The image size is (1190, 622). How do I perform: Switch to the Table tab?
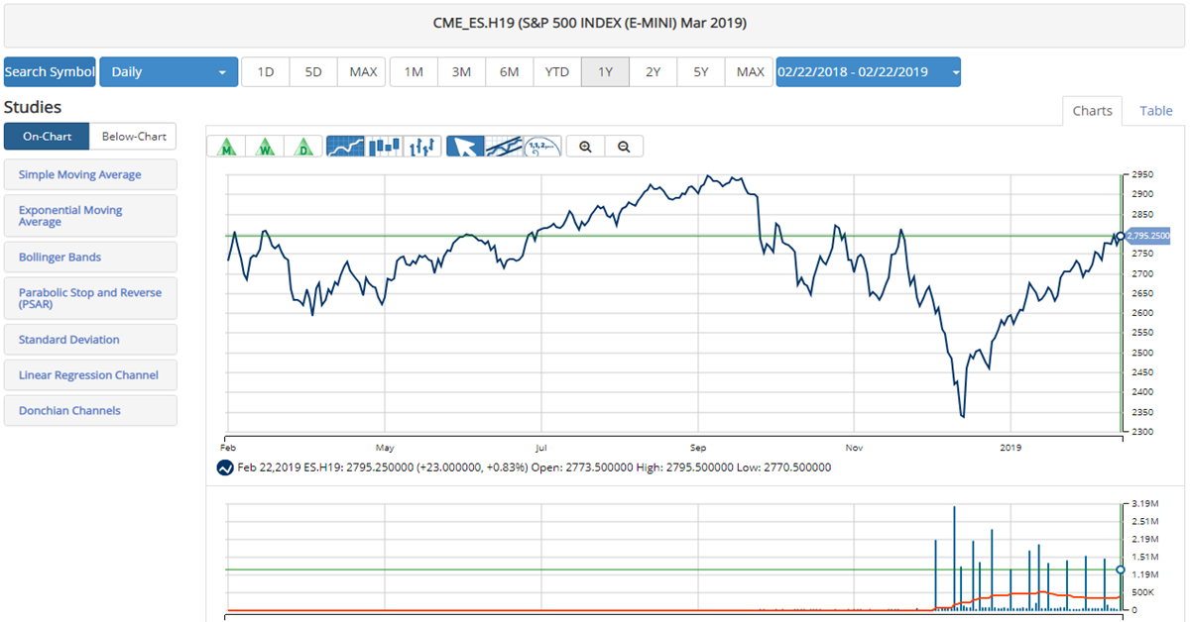(x=1155, y=111)
